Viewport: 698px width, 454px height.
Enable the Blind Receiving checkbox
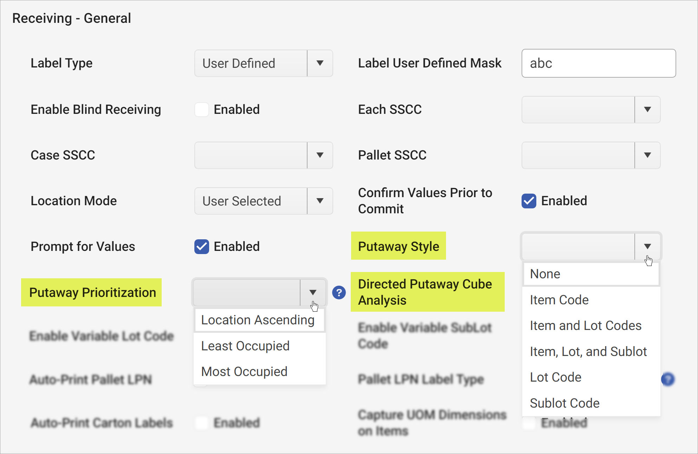point(201,109)
